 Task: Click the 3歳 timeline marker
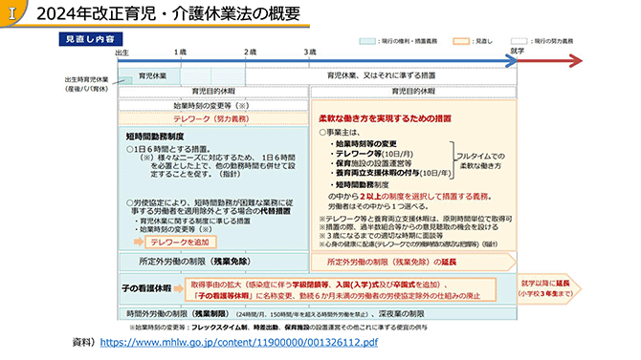[x=309, y=53]
